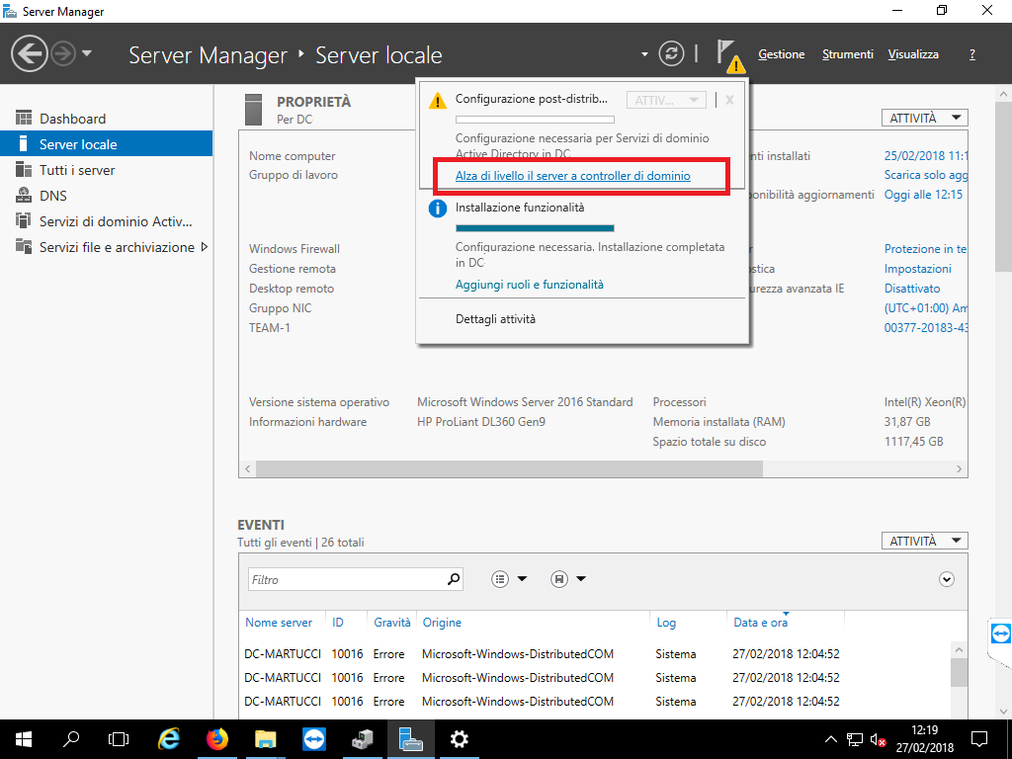Open the Windows Start menu
The height and width of the screenshot is (759, 1012).
[x=24, y=739]
